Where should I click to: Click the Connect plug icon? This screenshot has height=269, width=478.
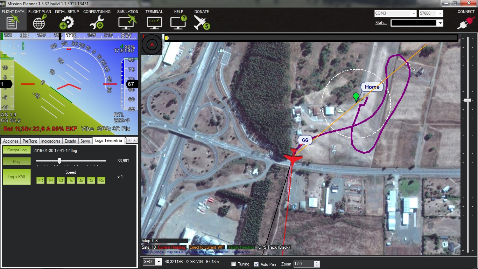click(466, 23)
